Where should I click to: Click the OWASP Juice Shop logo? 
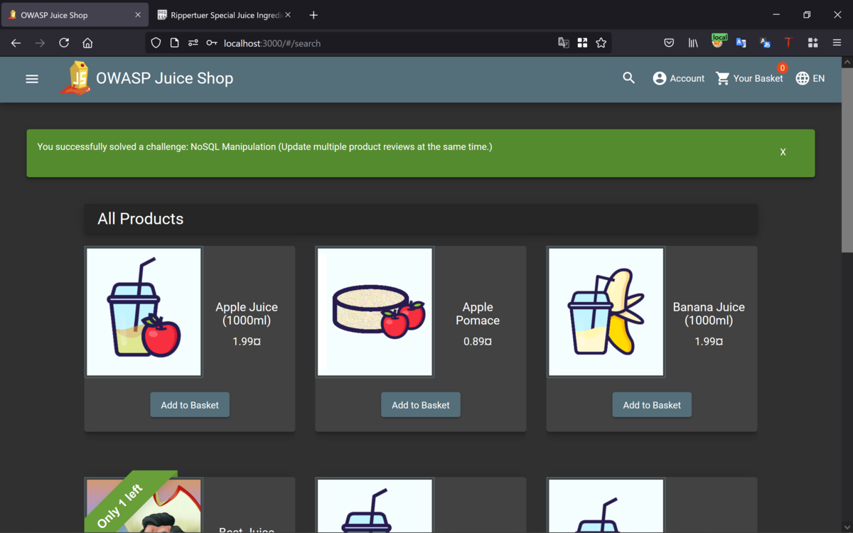coord(76,78)
